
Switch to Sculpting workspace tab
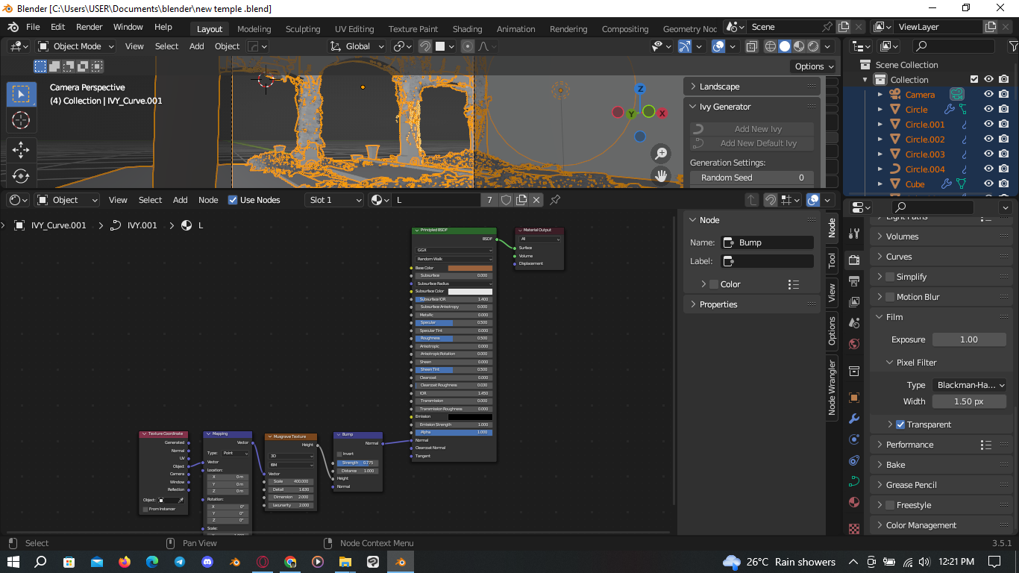point(303,29)
